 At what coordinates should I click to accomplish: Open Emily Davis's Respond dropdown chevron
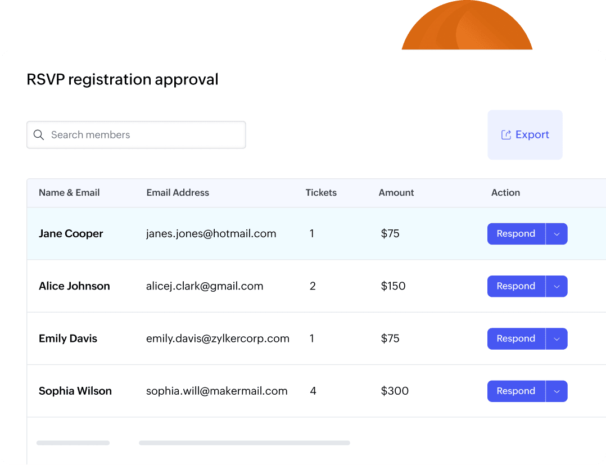[x=557, y=338]
